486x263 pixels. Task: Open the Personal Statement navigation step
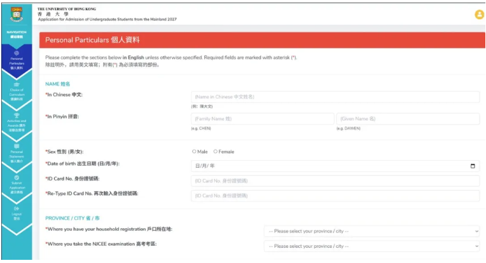coord(17,154)
